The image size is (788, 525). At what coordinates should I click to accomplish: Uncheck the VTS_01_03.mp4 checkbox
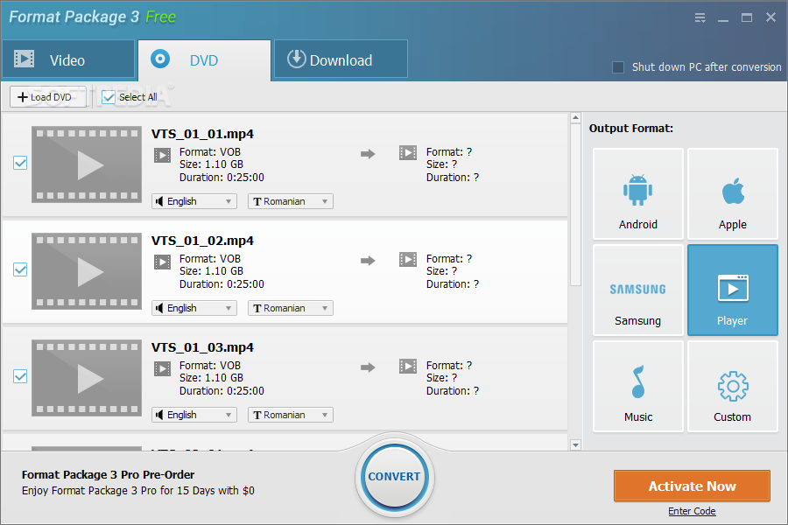20,376
